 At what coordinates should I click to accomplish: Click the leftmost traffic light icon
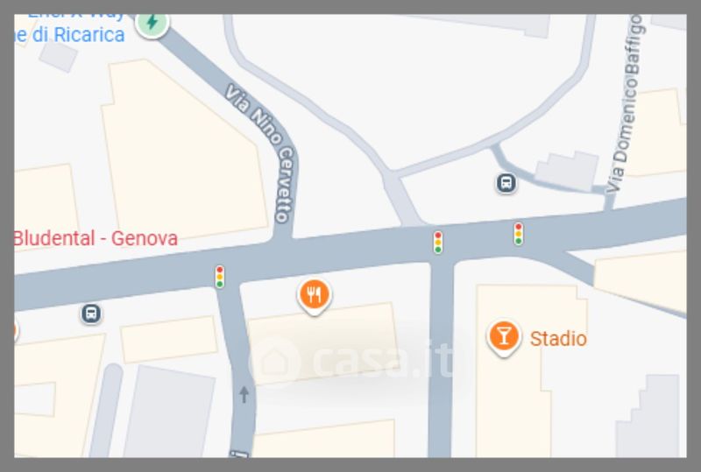coord(220,277)
